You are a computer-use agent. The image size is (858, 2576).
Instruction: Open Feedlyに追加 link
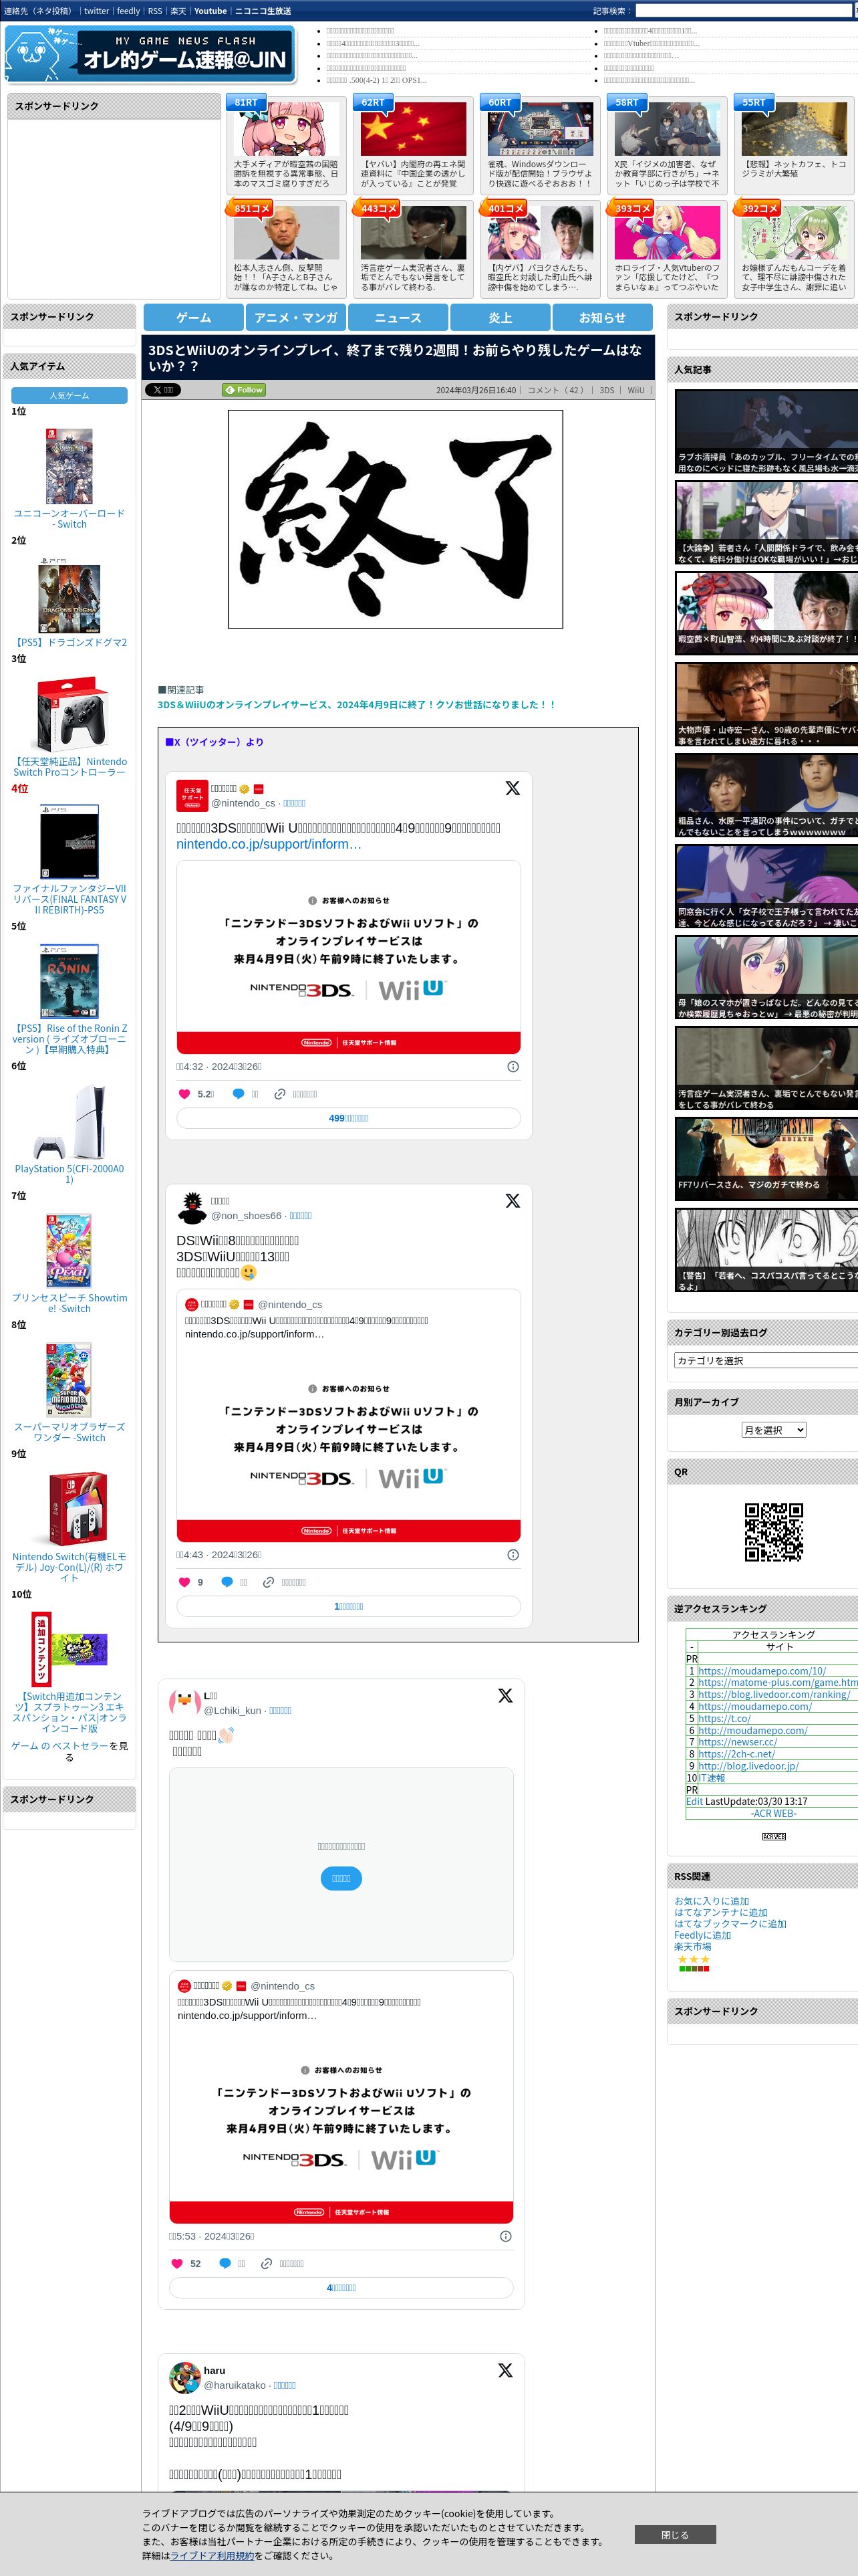point(702,1935)
